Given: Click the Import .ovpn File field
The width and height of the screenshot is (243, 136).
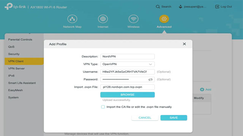Looking at the screenshot, I should 128,87.
